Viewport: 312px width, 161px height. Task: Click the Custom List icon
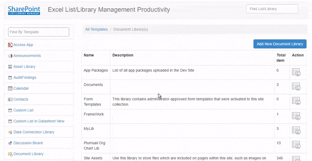coord(10,110)
